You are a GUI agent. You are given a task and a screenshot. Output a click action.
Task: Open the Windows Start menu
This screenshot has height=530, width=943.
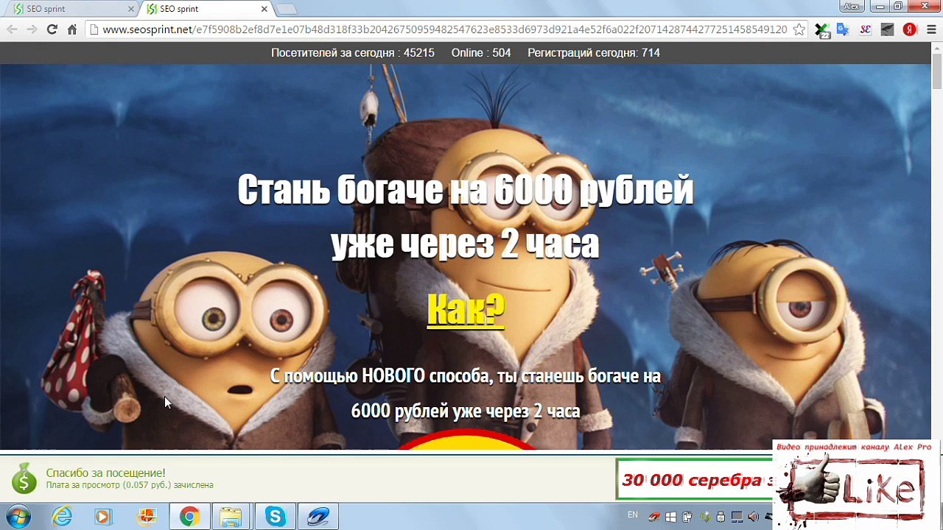(x=18, y=517)
